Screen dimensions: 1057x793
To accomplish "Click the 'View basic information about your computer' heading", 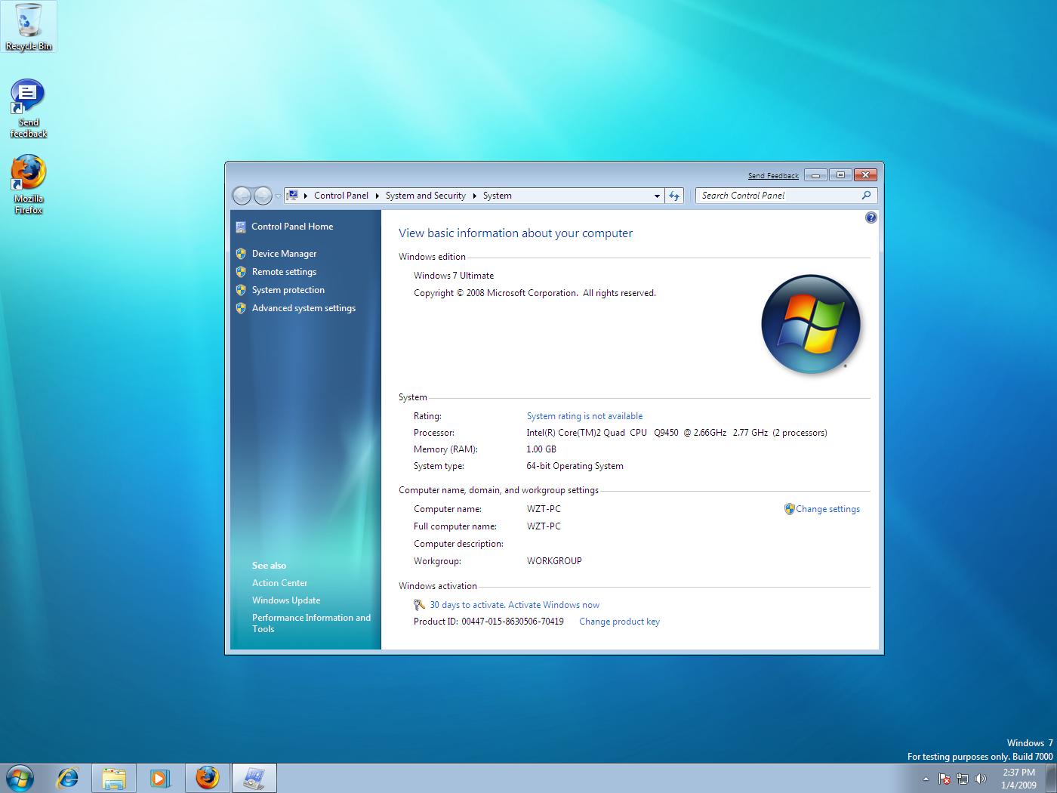I will coord(516,233).
